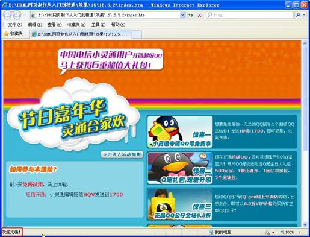Click the Favorites star icon
This screenshot has width=310, height=237.
click(6, 34)
